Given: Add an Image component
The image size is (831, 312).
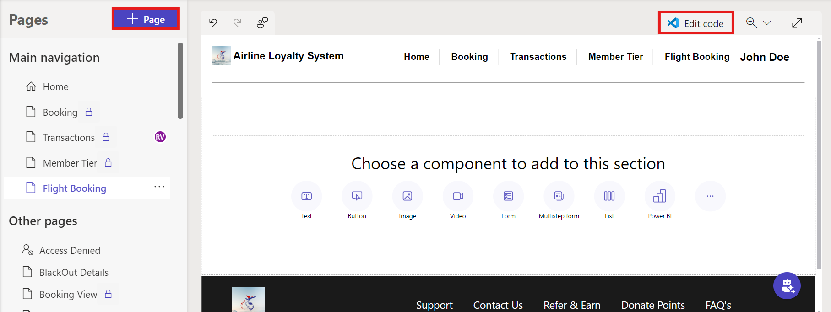Looking at the screenshot, I should [x=407, y=196].
